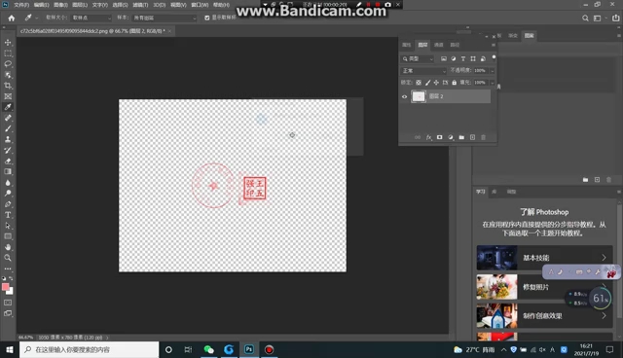Select the Move tool

[8, 42]
